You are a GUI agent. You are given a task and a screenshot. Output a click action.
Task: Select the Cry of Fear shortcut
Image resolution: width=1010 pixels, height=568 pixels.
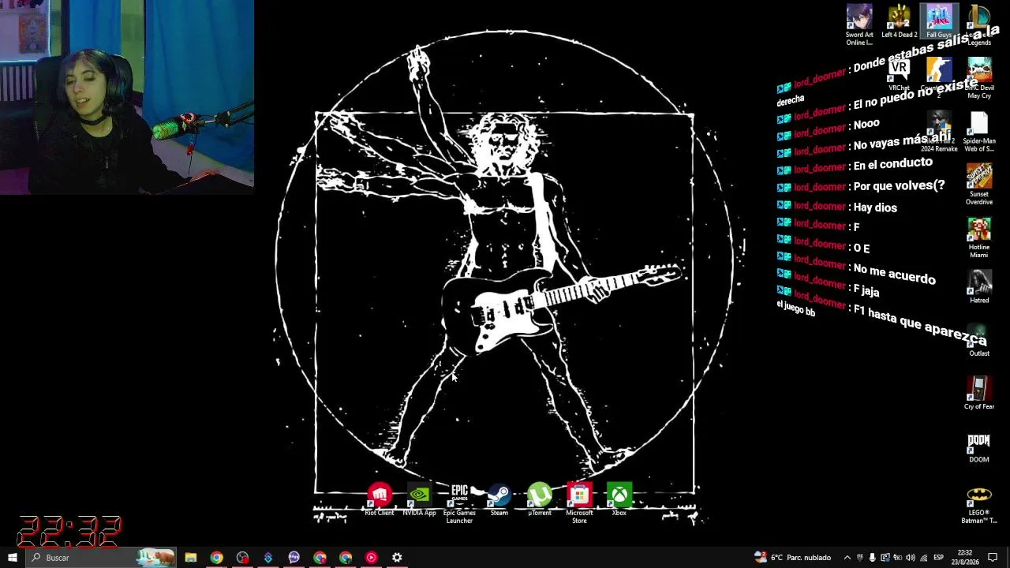[979, 393]
